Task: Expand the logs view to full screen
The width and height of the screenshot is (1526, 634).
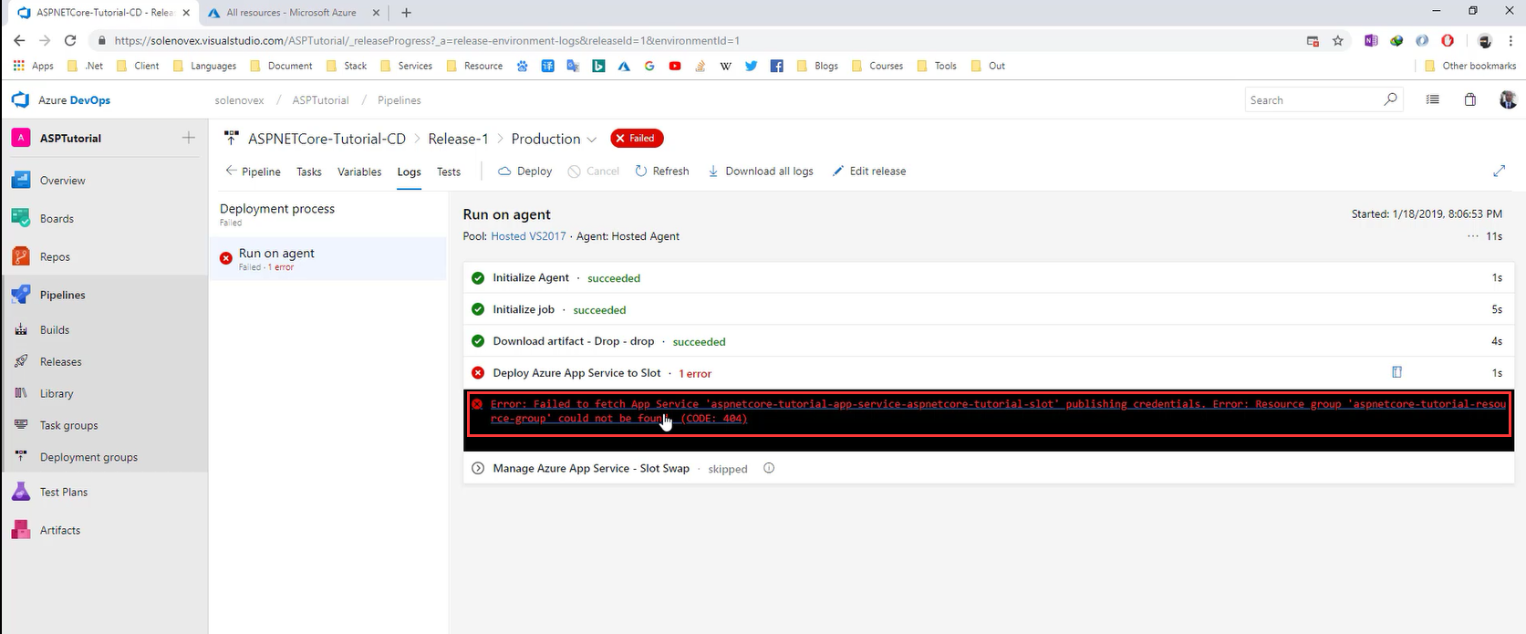Action: point(1499,171)
